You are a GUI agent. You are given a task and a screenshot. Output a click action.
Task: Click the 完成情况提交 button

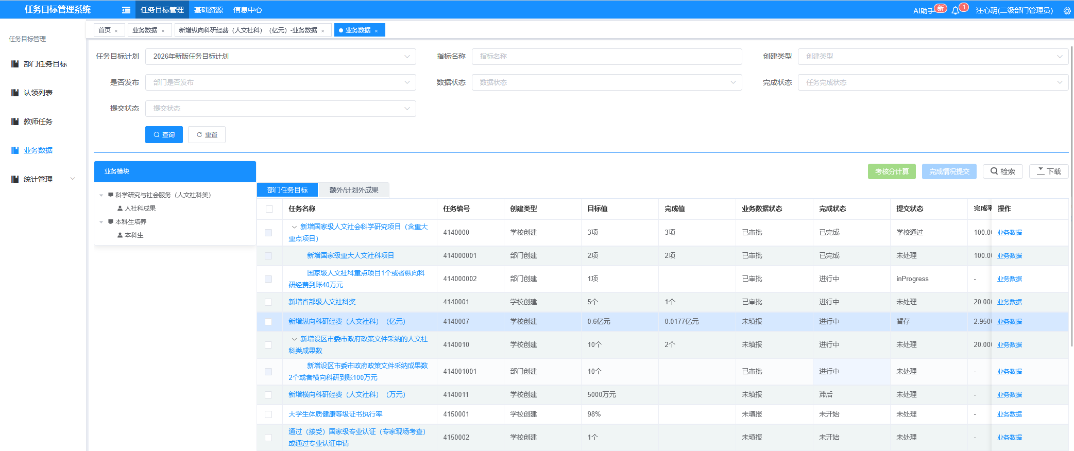click(x=949, y=171)
